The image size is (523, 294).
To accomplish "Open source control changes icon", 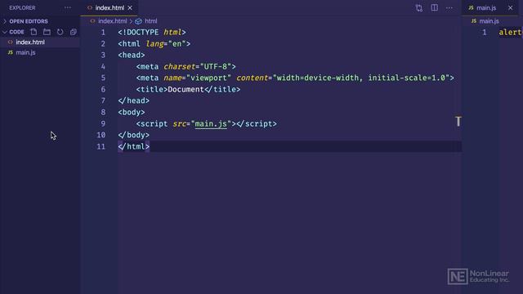I will [x=419, y=7].
